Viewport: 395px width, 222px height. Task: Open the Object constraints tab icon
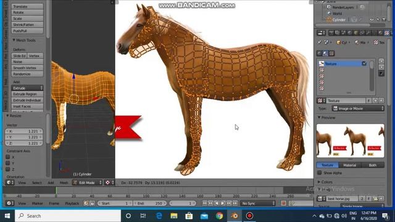(x=362, y=33)
